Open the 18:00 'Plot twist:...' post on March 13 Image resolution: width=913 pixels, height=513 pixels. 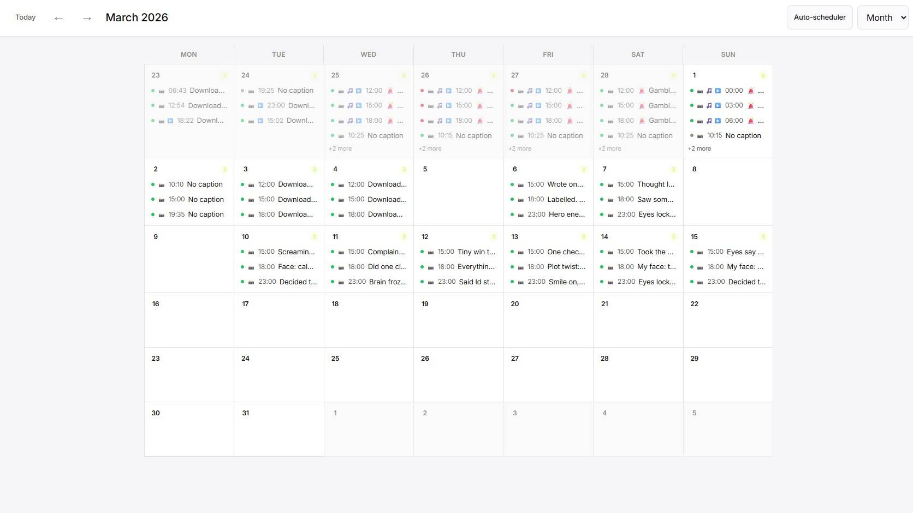(x=548, y=267)
